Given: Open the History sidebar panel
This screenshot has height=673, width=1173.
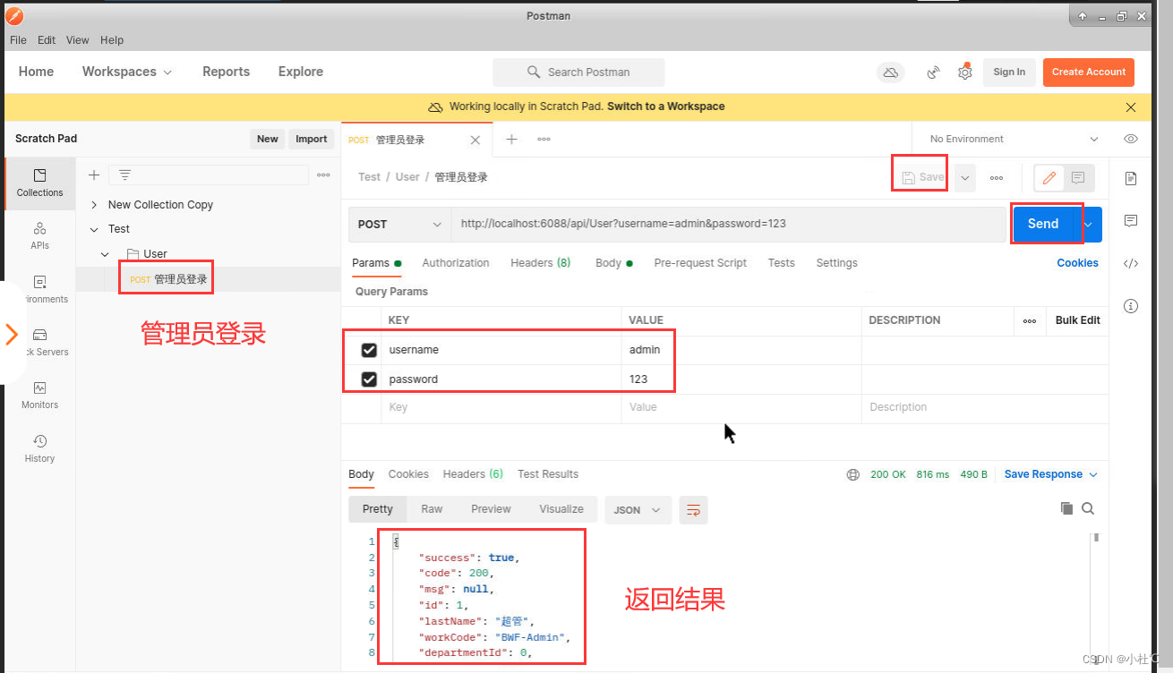Looking at the screenshot, I should tap(39, 448).
